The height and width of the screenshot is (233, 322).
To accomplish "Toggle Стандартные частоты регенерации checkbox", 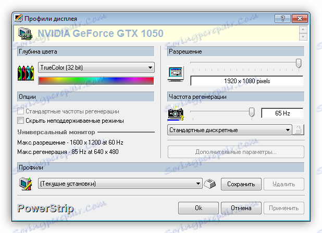I will pyautogui.click(x=20, y=111).
